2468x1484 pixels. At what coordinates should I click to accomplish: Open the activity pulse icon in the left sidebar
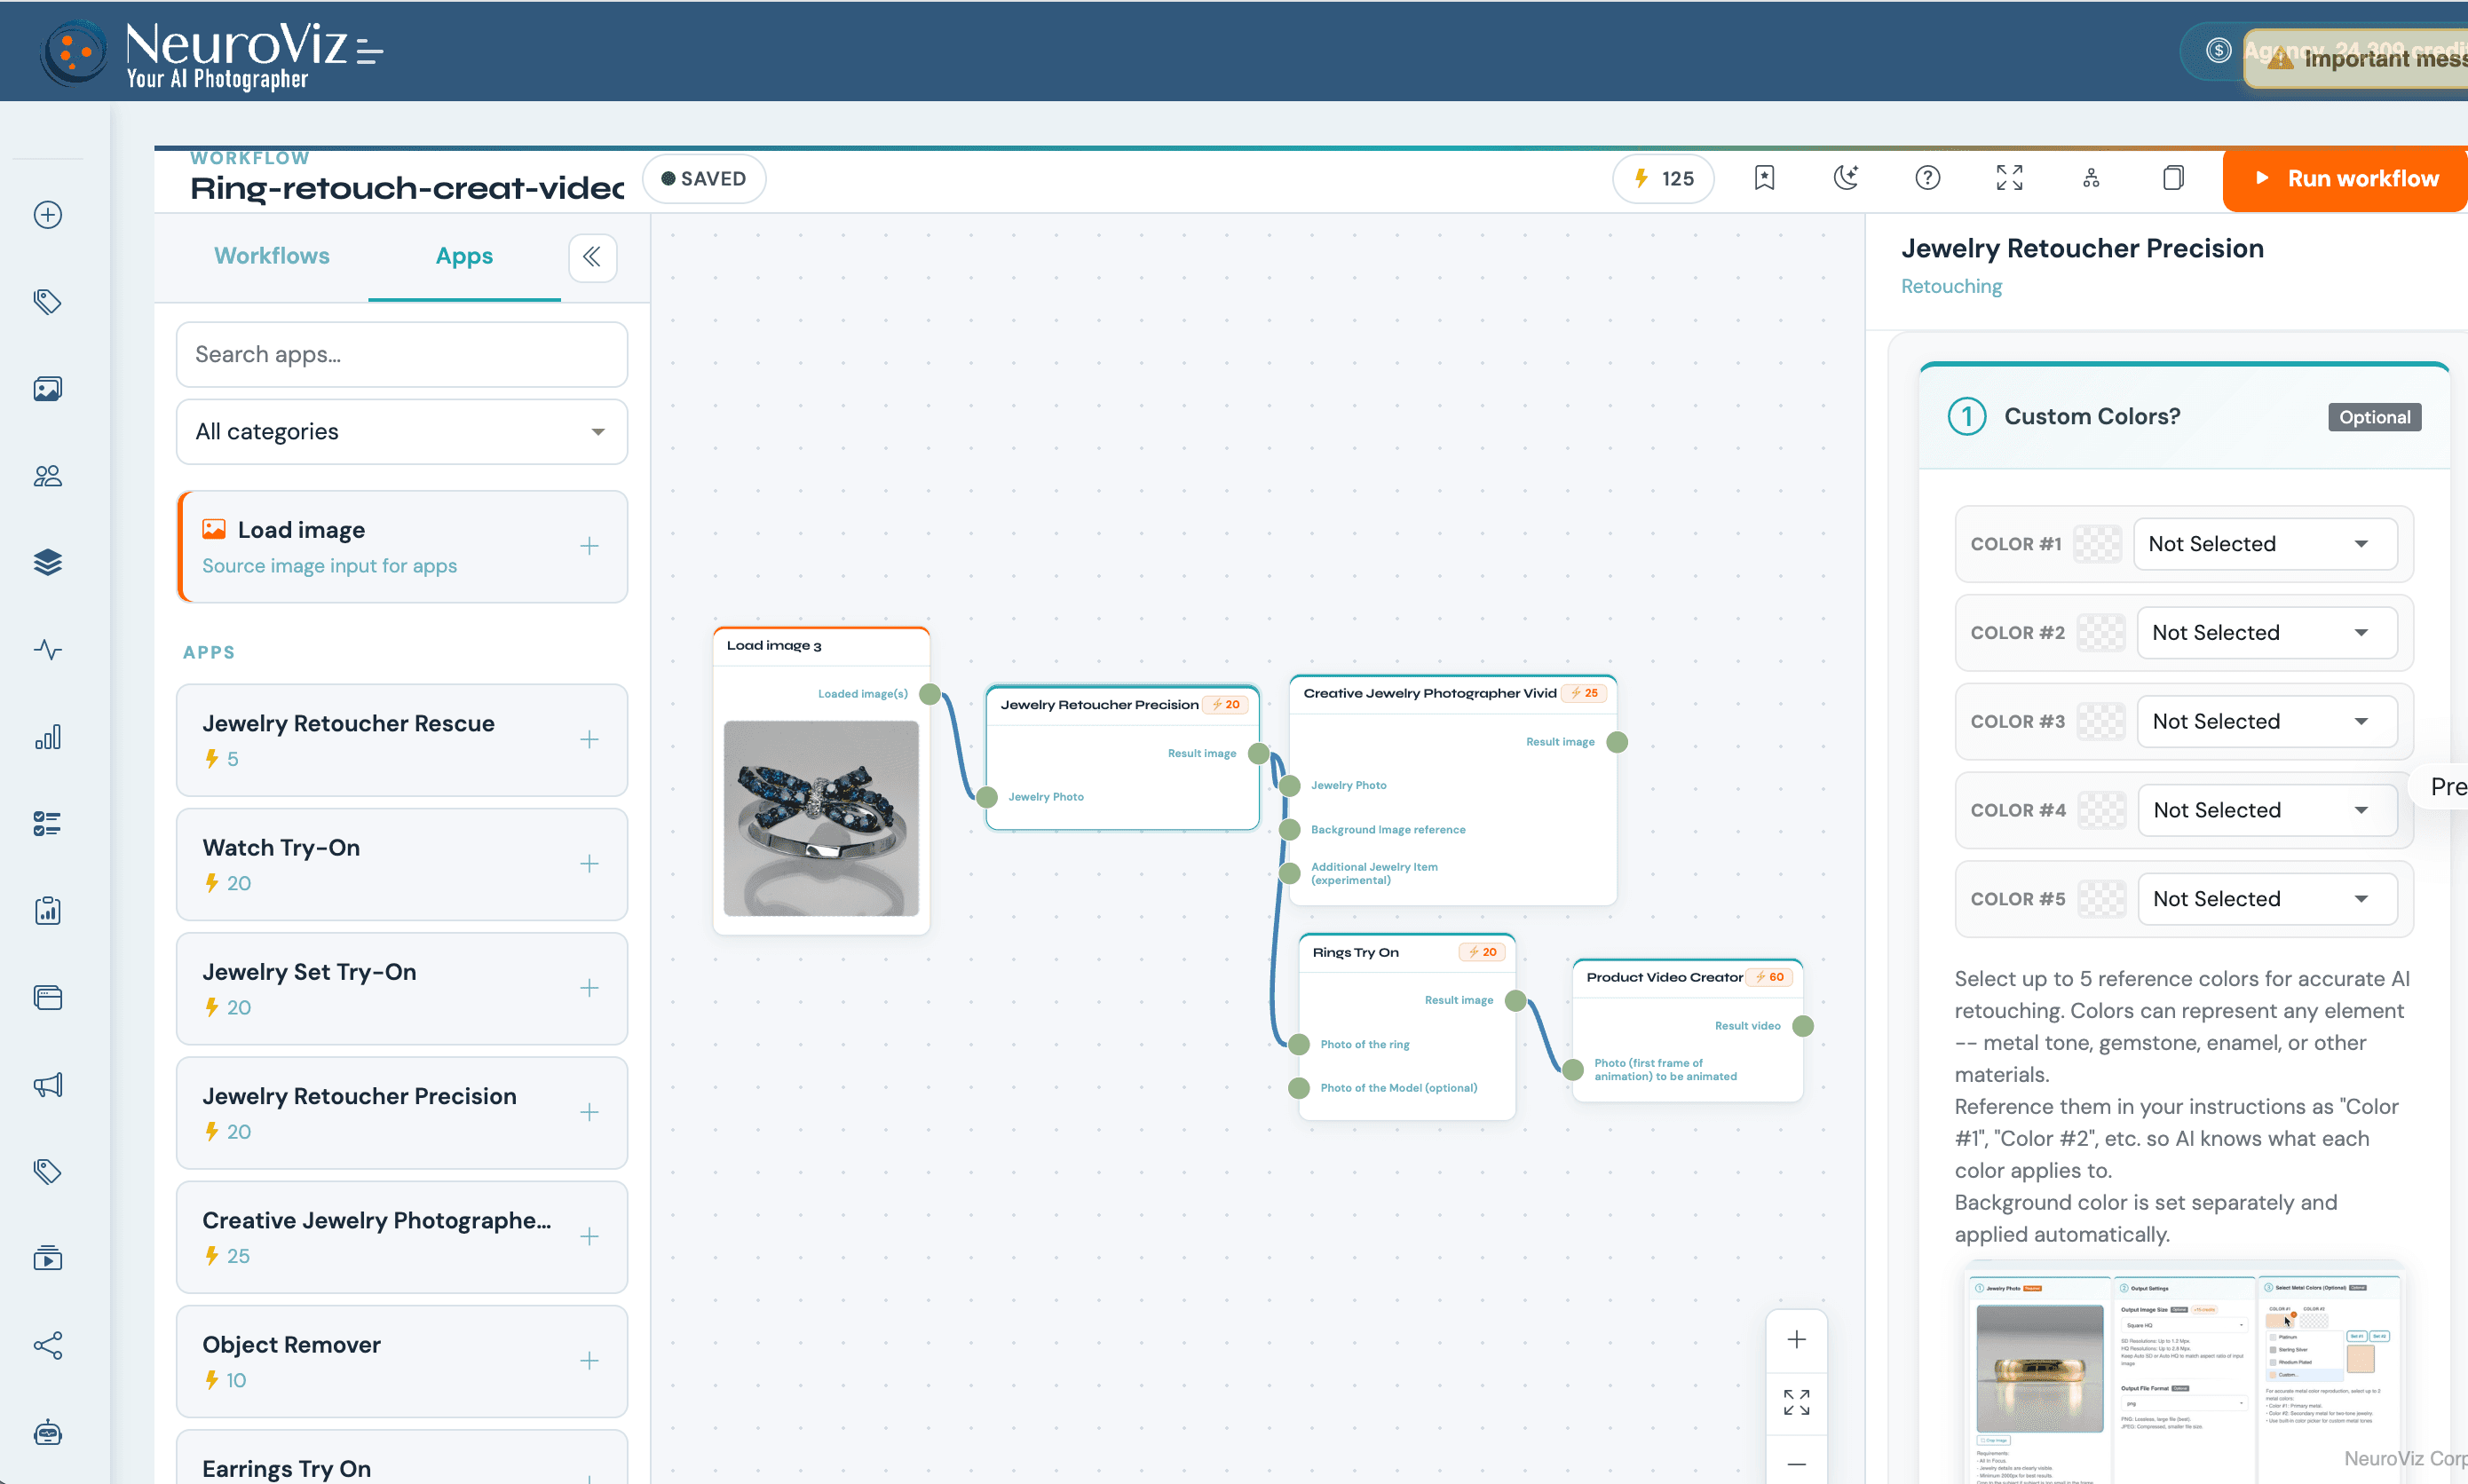[x=48, y=650]
